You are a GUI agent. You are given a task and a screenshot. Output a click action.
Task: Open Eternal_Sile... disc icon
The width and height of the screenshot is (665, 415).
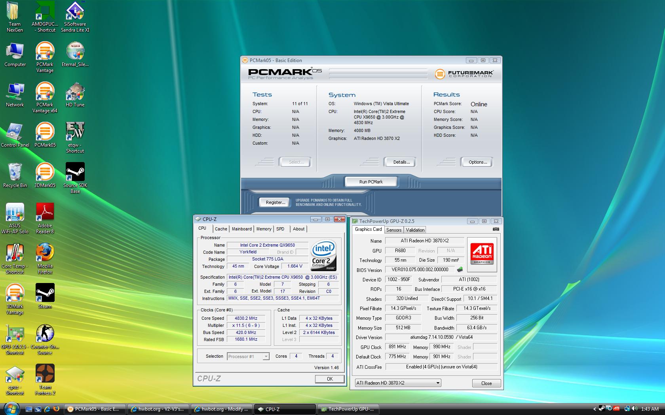[x=75, y=55]
